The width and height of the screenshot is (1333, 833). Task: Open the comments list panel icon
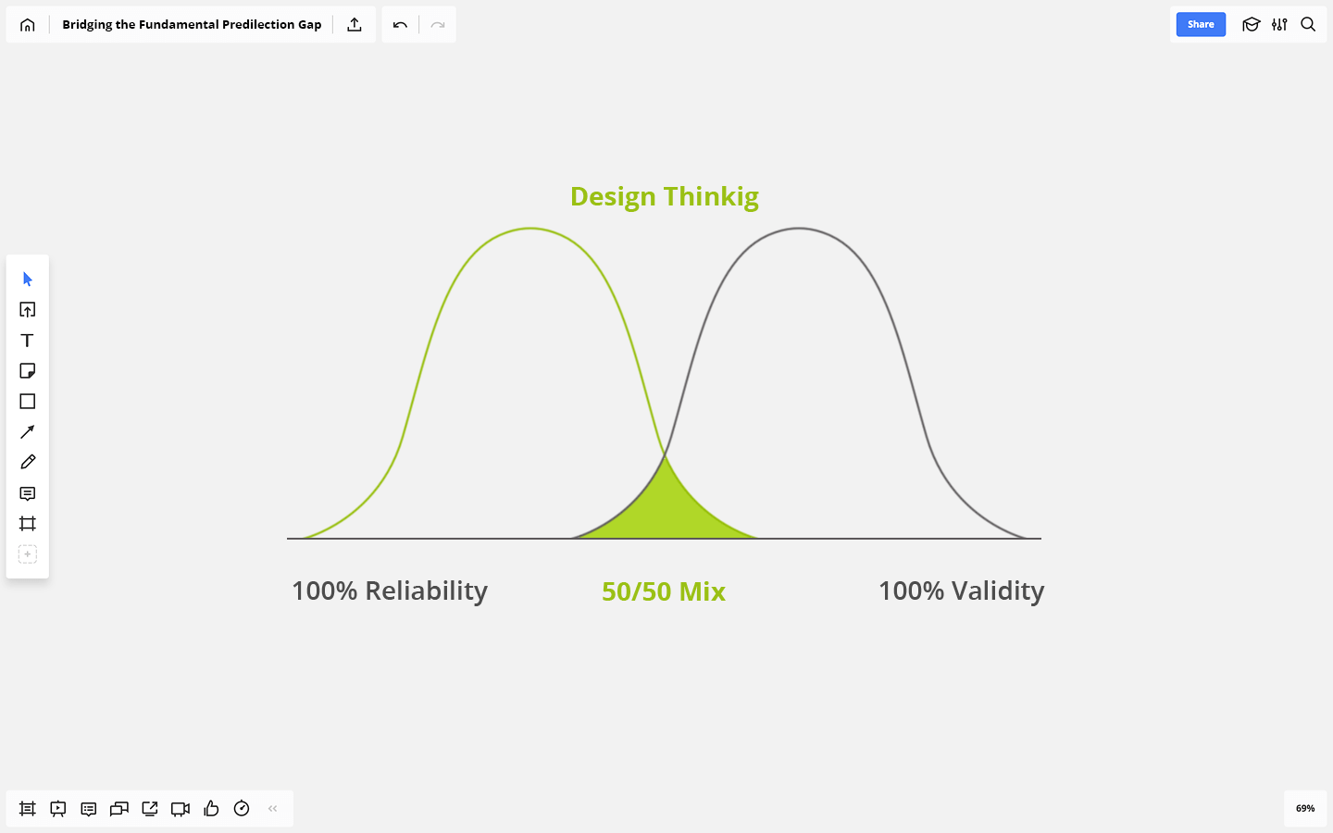[x=89, y=809]
